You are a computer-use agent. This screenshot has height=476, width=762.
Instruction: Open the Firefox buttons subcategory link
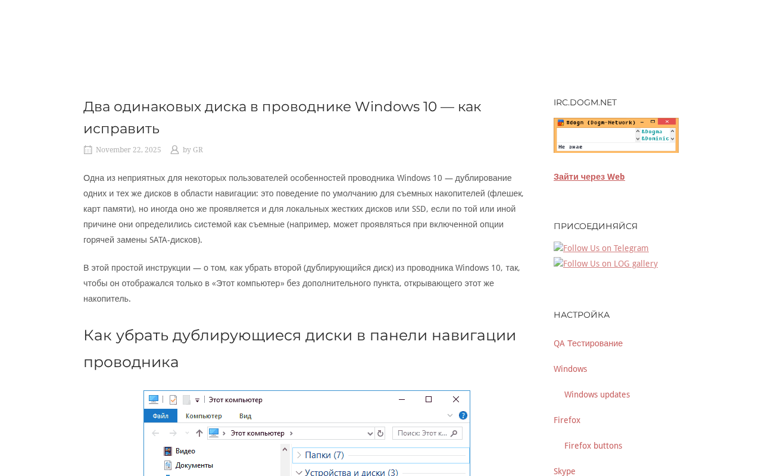click(594, 446)
